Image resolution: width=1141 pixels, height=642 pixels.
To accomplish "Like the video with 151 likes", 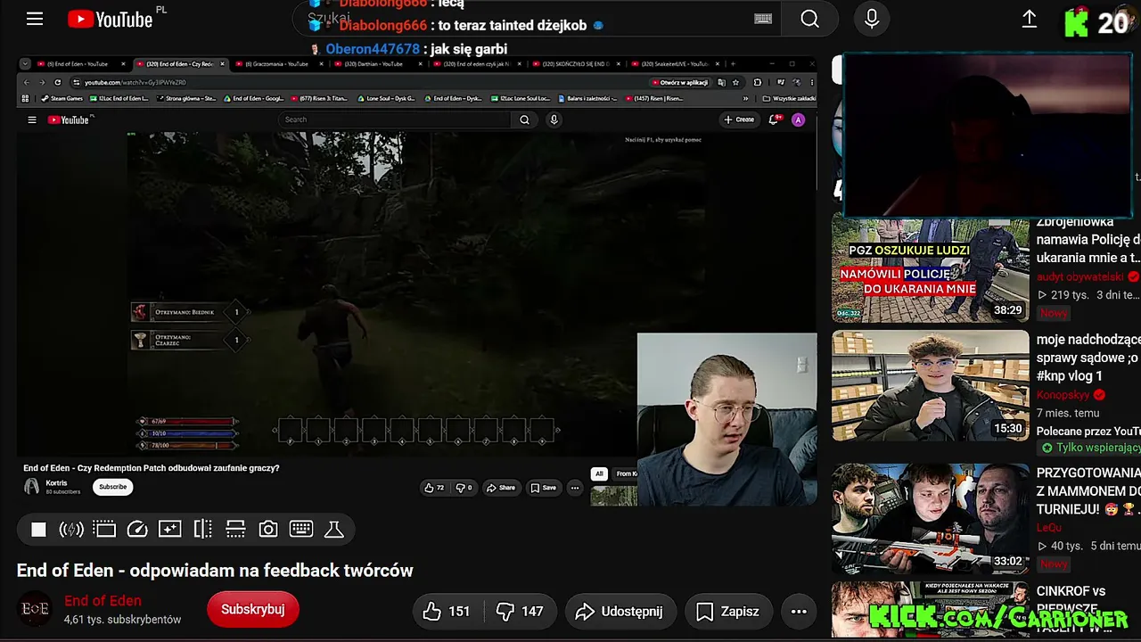I will tap(447, 611).
